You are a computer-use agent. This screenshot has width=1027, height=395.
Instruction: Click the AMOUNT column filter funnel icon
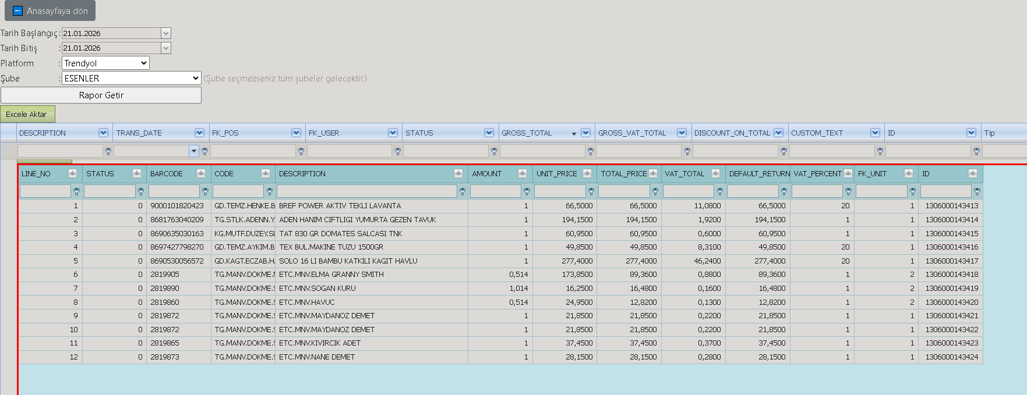(527, 191)
